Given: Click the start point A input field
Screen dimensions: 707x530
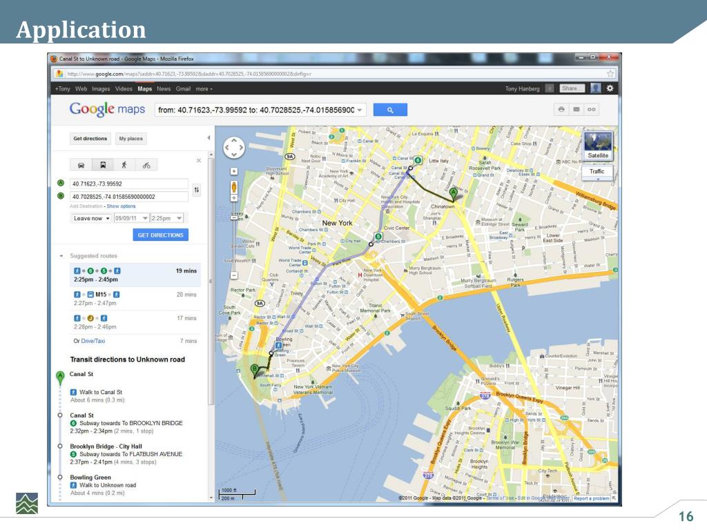Looking at the screenshot, I should (129, 184).
